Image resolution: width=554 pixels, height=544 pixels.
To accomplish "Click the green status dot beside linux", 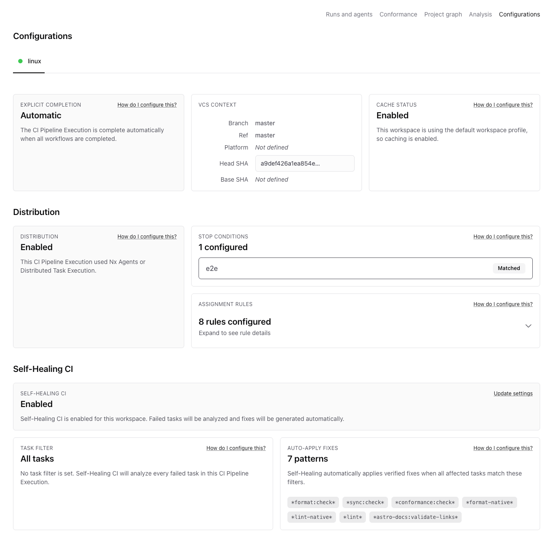I will tap(20, 61).
